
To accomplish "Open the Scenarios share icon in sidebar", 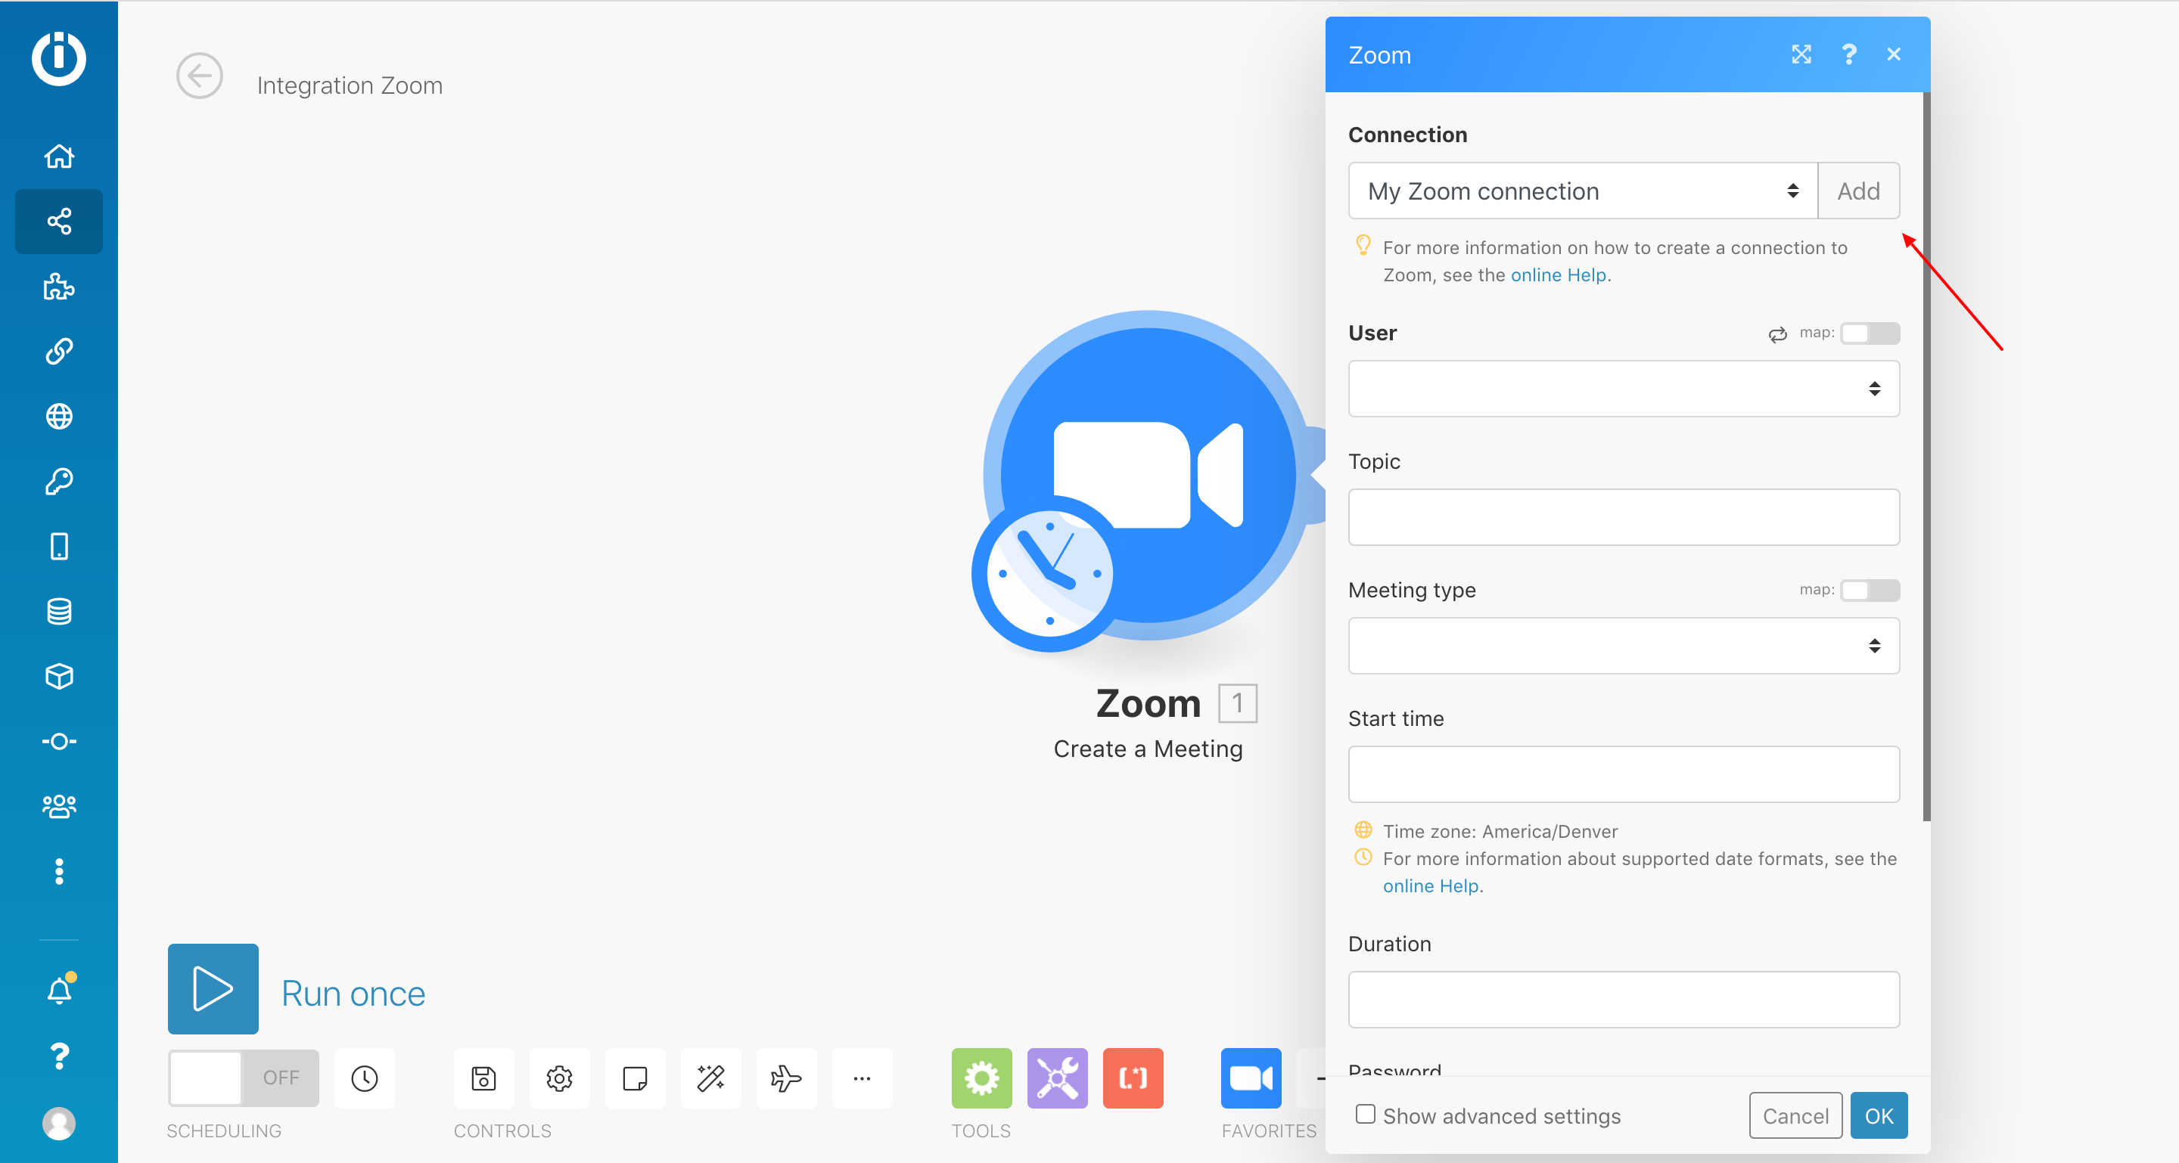I will pyautogui.click(x=58, y=222).
